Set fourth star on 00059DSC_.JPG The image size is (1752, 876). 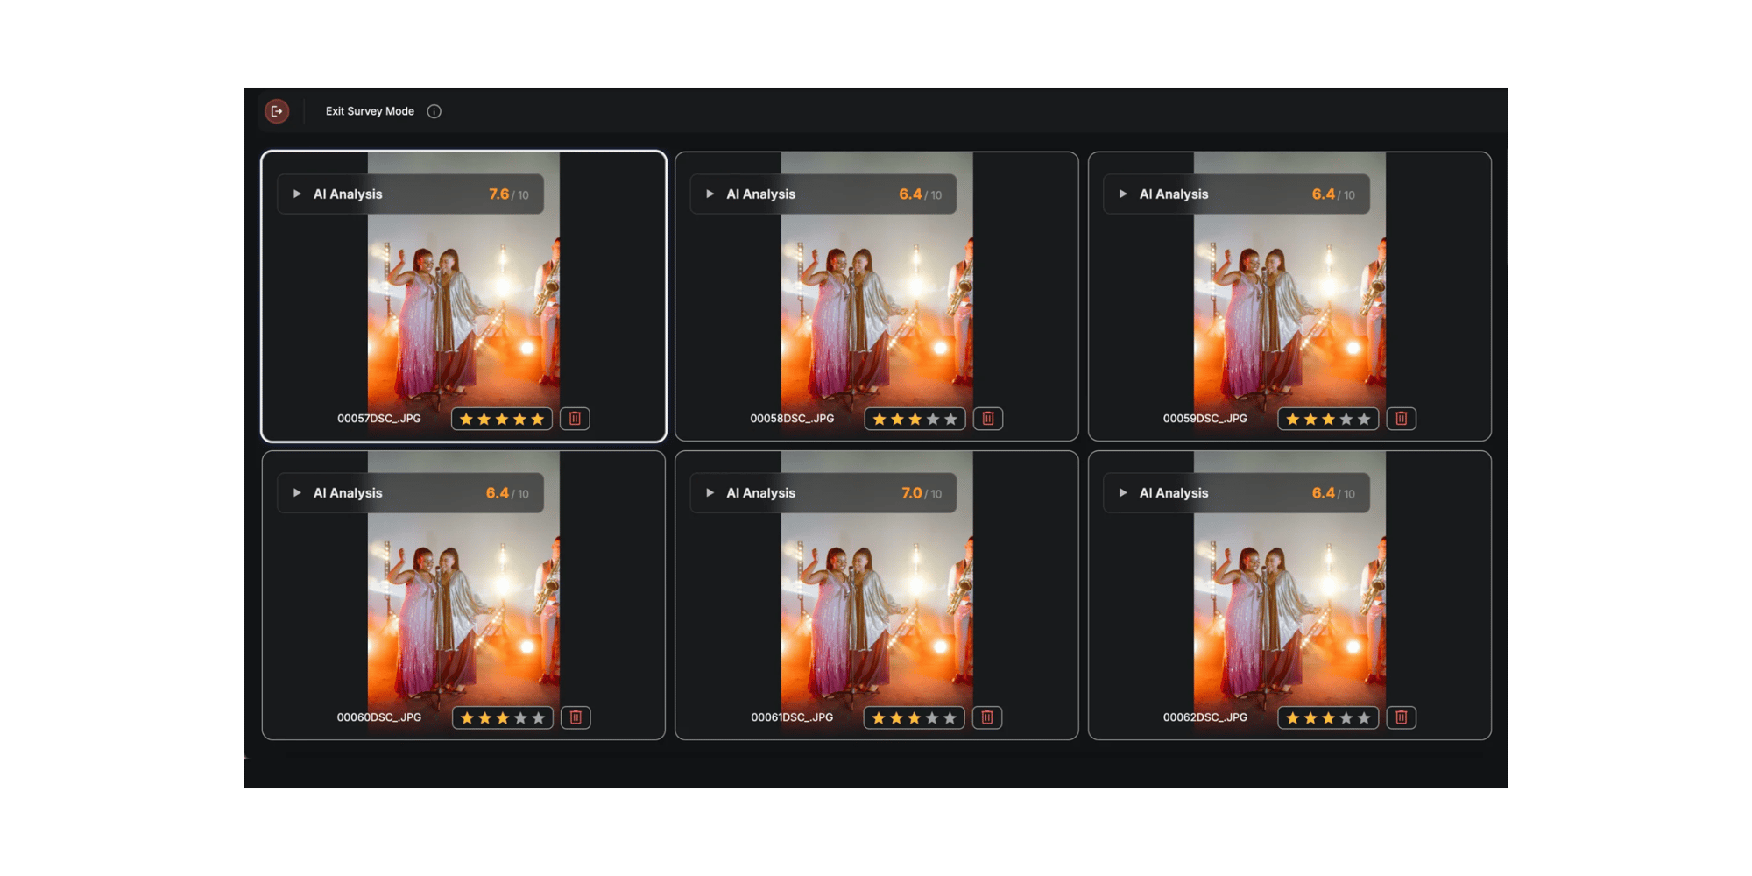pos(1346,419)
